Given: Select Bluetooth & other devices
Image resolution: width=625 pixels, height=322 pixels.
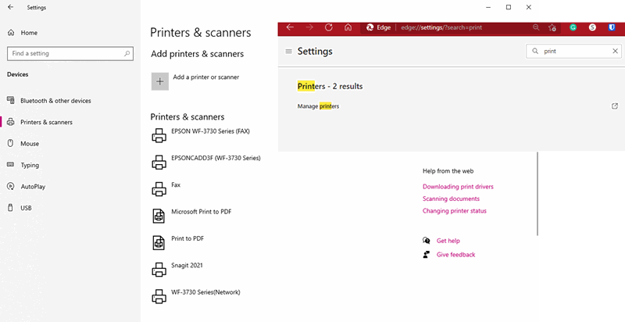Looking at the screenshot, I should click(55, 101).
